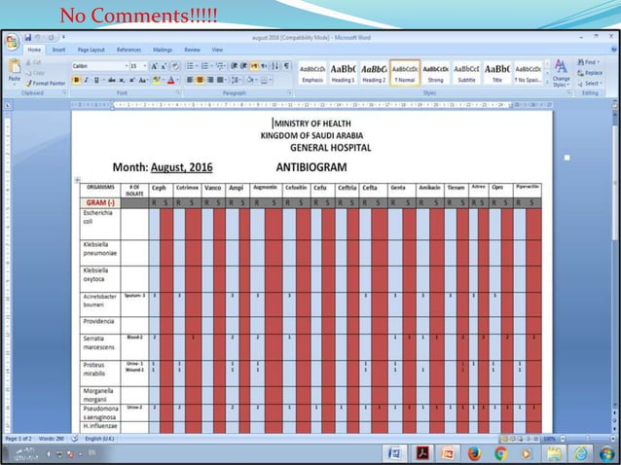Image resolution: width=621 pixels, height=465 pixels.
Task: Justify the paragraph text
Action: coord(220,80)
